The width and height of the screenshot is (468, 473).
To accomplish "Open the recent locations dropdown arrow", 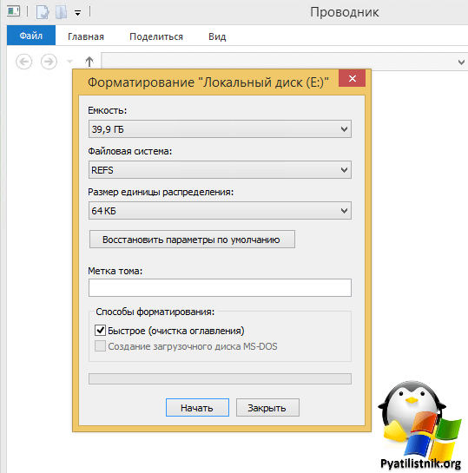I will point(69,62).
